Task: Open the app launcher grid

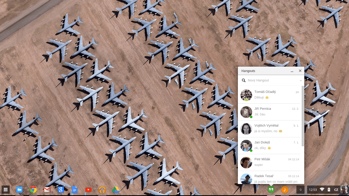Action: coord(6,190)
